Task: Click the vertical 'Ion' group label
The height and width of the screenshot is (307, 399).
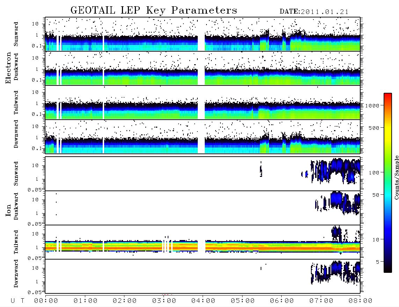Action: point(8,210)
